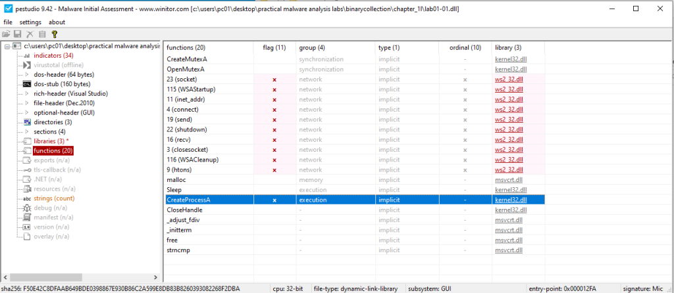This screenshot has height=293, width=674.
Task: Open the file menu
Action: click(x=8, y=22)
